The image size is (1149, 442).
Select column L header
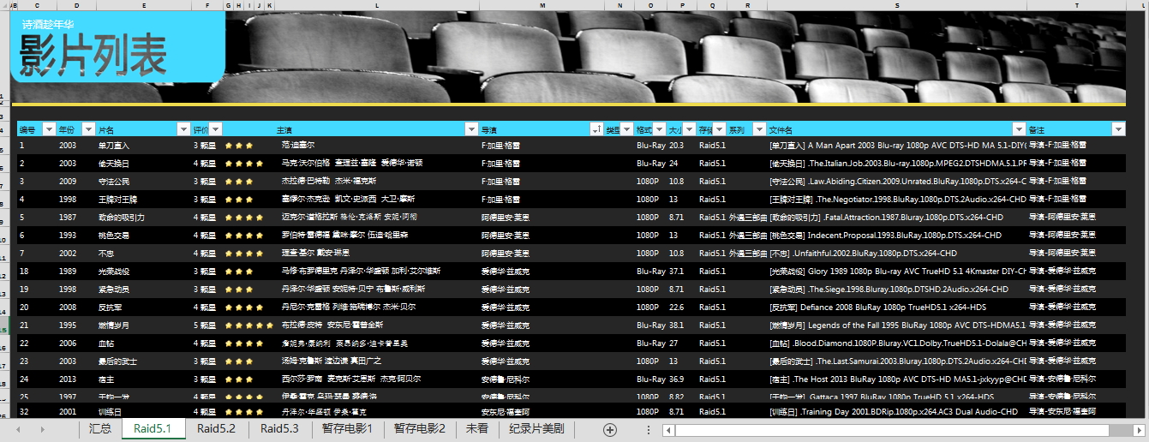click(377, 5)
